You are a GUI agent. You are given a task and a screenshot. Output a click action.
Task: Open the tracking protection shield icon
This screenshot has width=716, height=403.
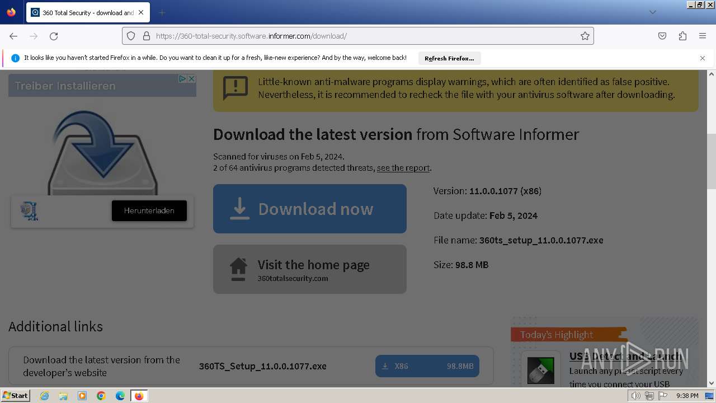coord(131,36)
